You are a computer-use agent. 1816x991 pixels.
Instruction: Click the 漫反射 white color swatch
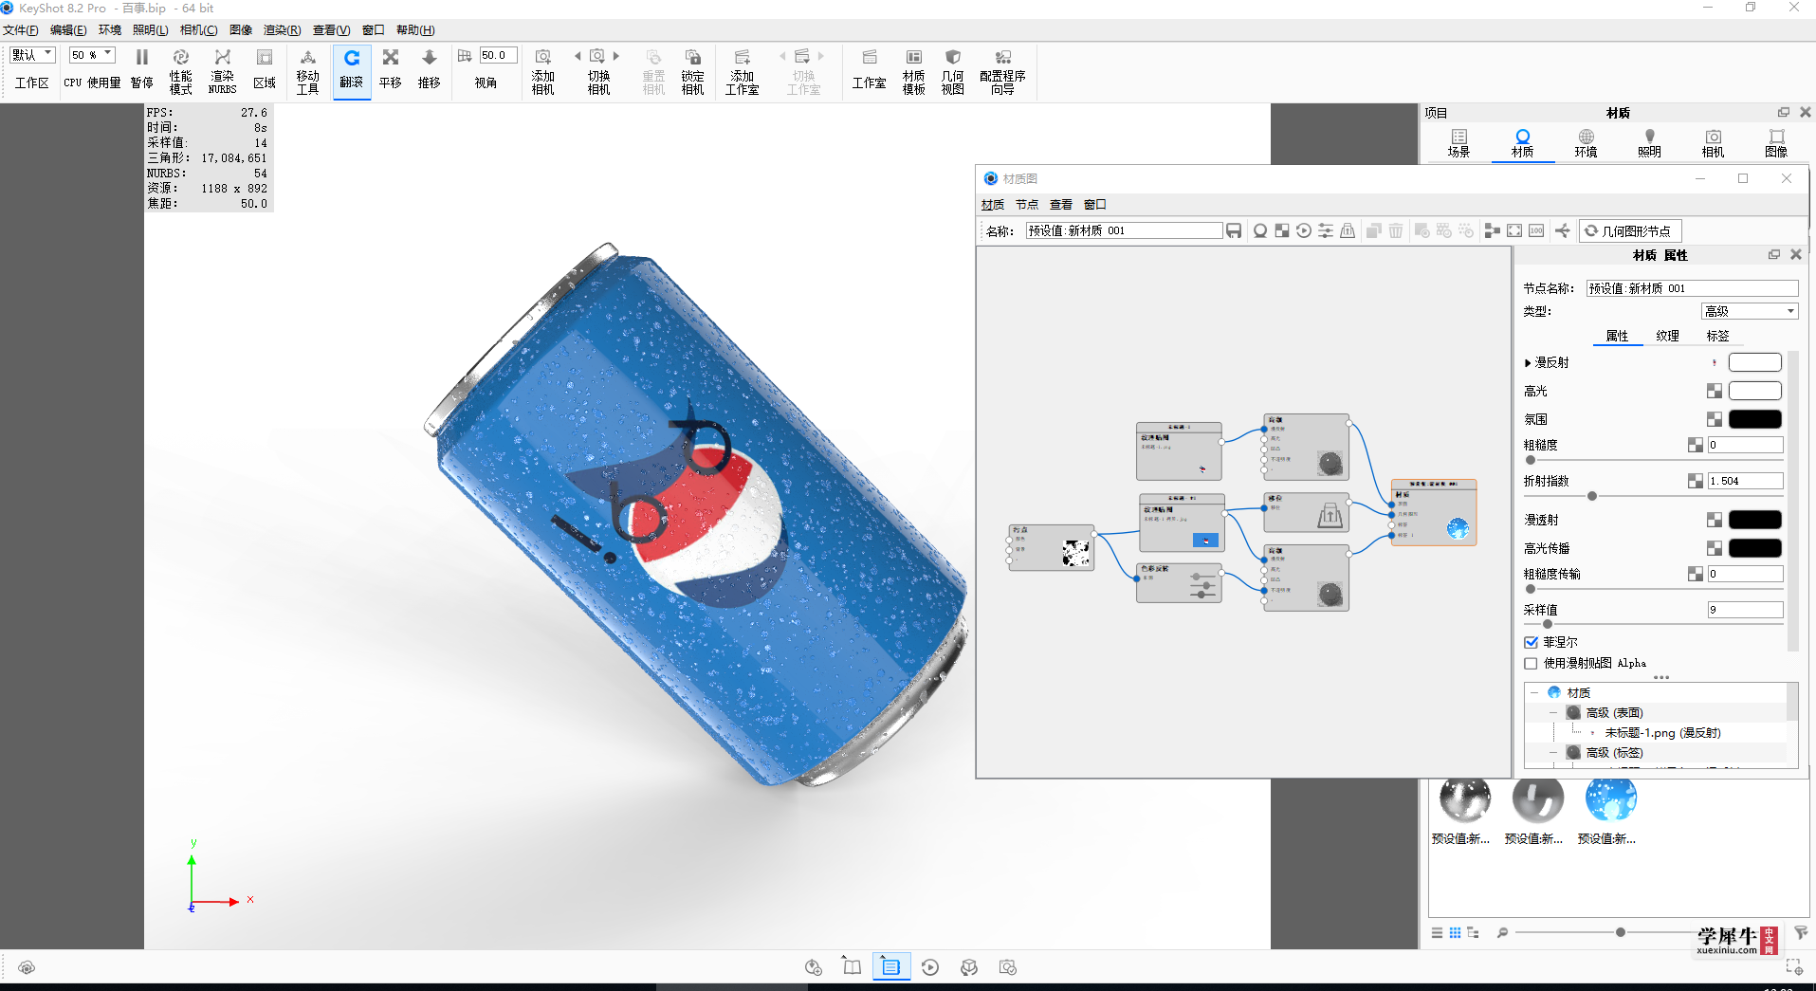(1755, 362)
